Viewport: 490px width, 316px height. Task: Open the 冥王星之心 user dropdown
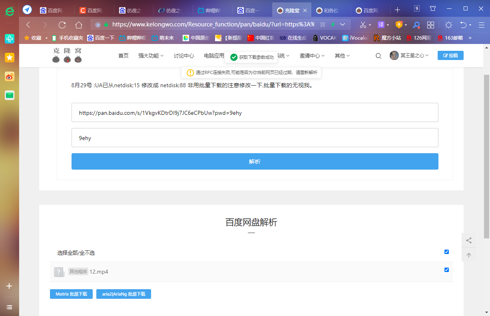[414, 56]
